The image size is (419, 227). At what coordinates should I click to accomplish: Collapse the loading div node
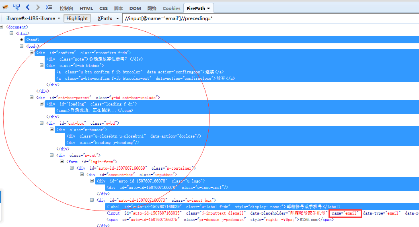tap(41, 103)
